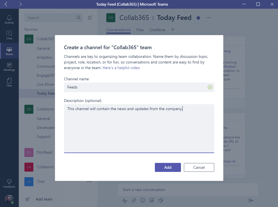Screen dimensions: 278x207
Task: Click the Add button
Action: [168, 167]
